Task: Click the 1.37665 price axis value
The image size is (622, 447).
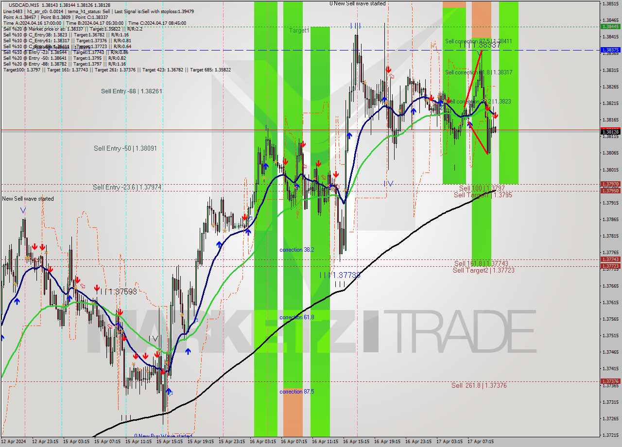Action: pos(610,286)
